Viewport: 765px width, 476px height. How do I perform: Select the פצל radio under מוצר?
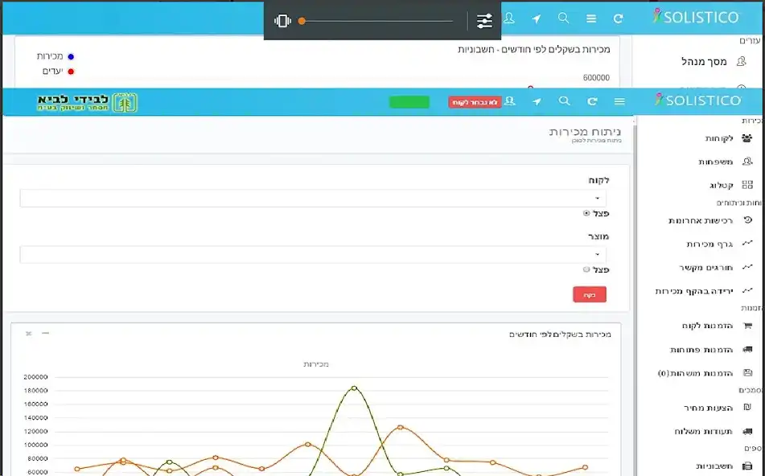[x=586, y=270]
